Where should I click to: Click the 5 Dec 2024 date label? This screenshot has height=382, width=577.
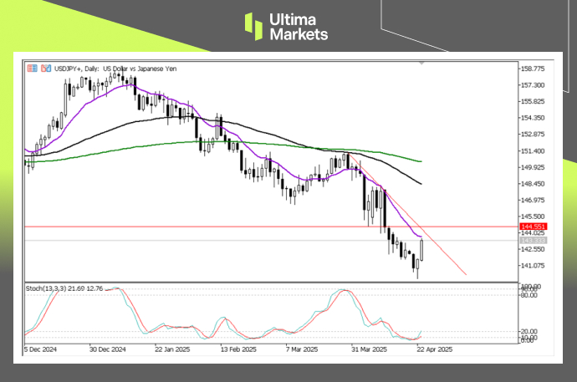(40, 349)
